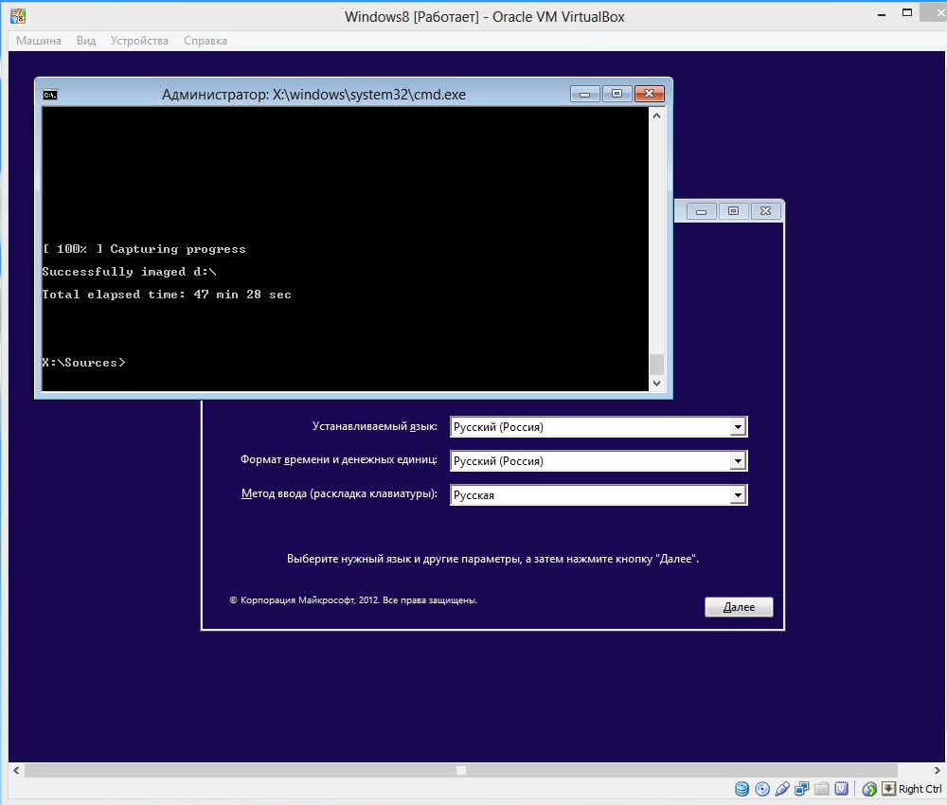Click the horizontal scrollbar of the VM view

461,770
